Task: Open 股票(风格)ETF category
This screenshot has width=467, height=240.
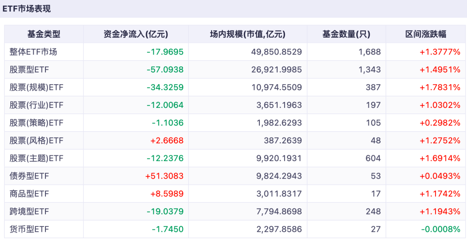Action: tap(36, 140)
